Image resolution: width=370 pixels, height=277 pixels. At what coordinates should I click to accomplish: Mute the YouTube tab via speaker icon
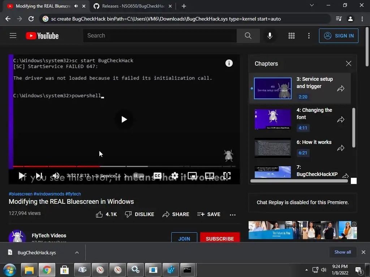click(76, 6)
